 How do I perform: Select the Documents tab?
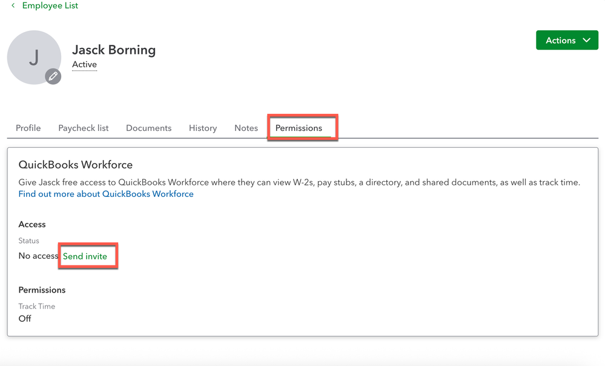click(148, 128)
